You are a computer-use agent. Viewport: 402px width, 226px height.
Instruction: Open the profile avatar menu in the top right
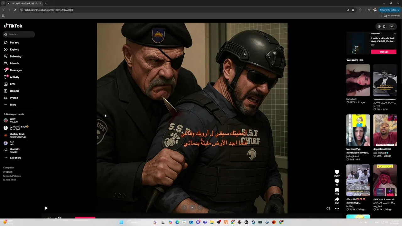click(392, 27)
